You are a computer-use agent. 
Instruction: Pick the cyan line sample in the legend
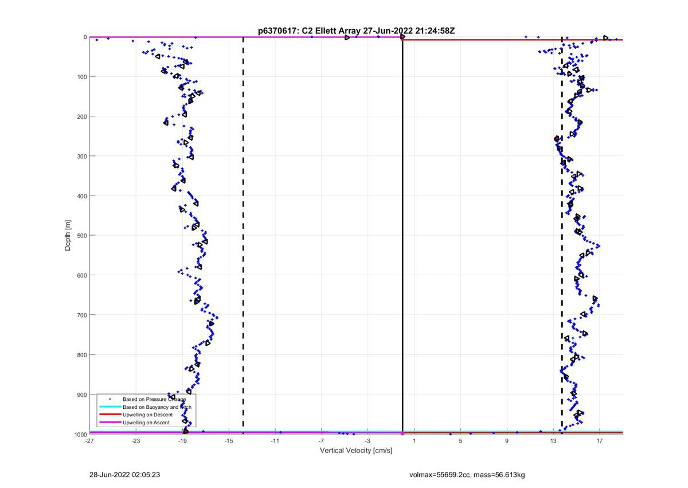point(109,407)
